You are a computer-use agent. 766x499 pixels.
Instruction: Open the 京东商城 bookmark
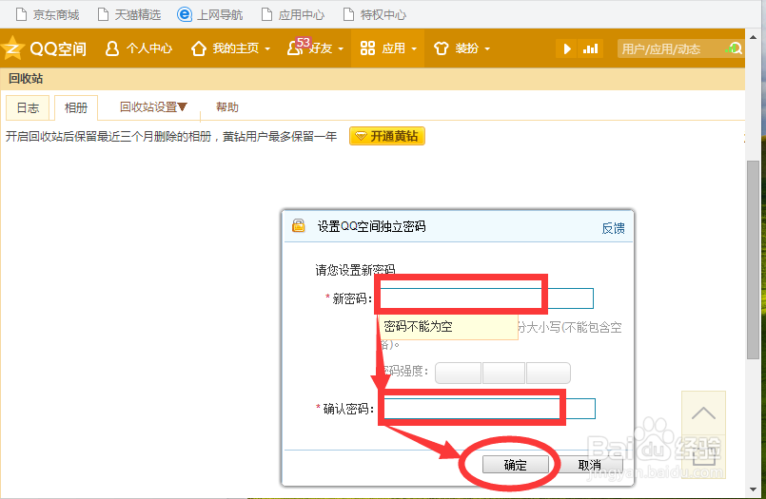[x=48, y=14]
